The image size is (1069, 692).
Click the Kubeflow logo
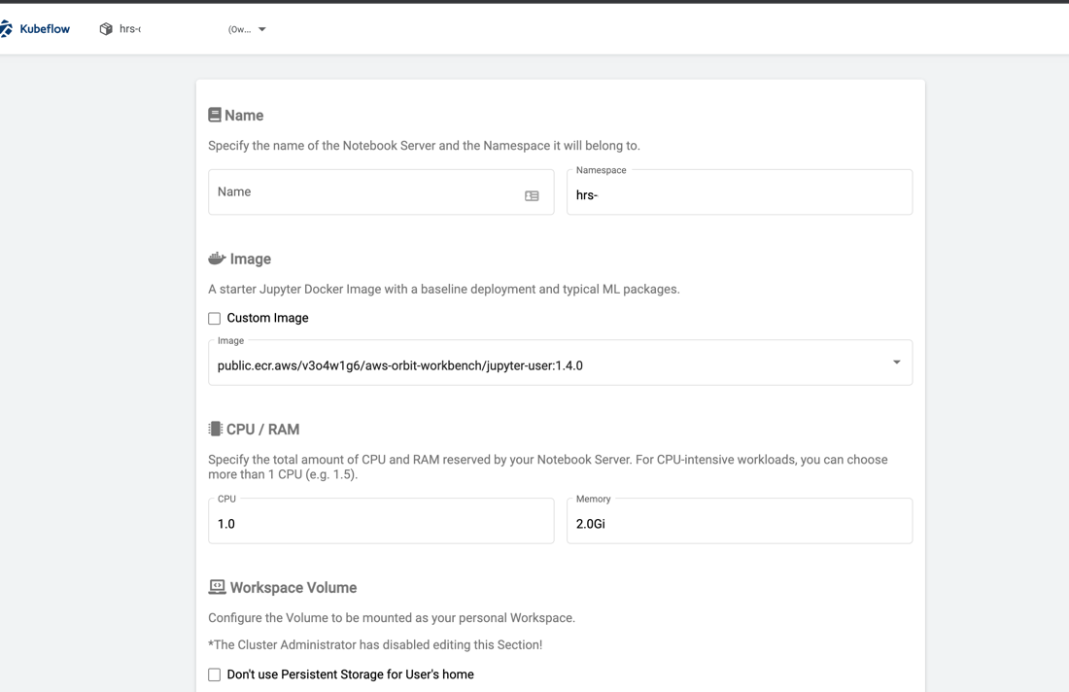13,28
